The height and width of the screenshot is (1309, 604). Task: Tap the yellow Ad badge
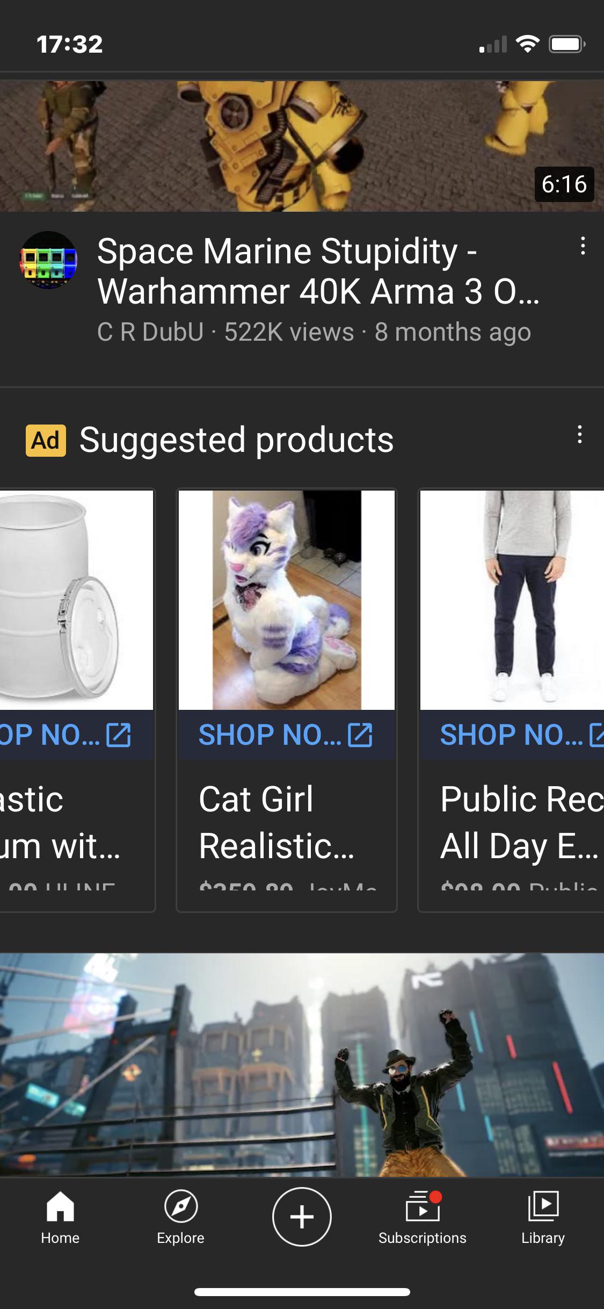click(46, 441)
